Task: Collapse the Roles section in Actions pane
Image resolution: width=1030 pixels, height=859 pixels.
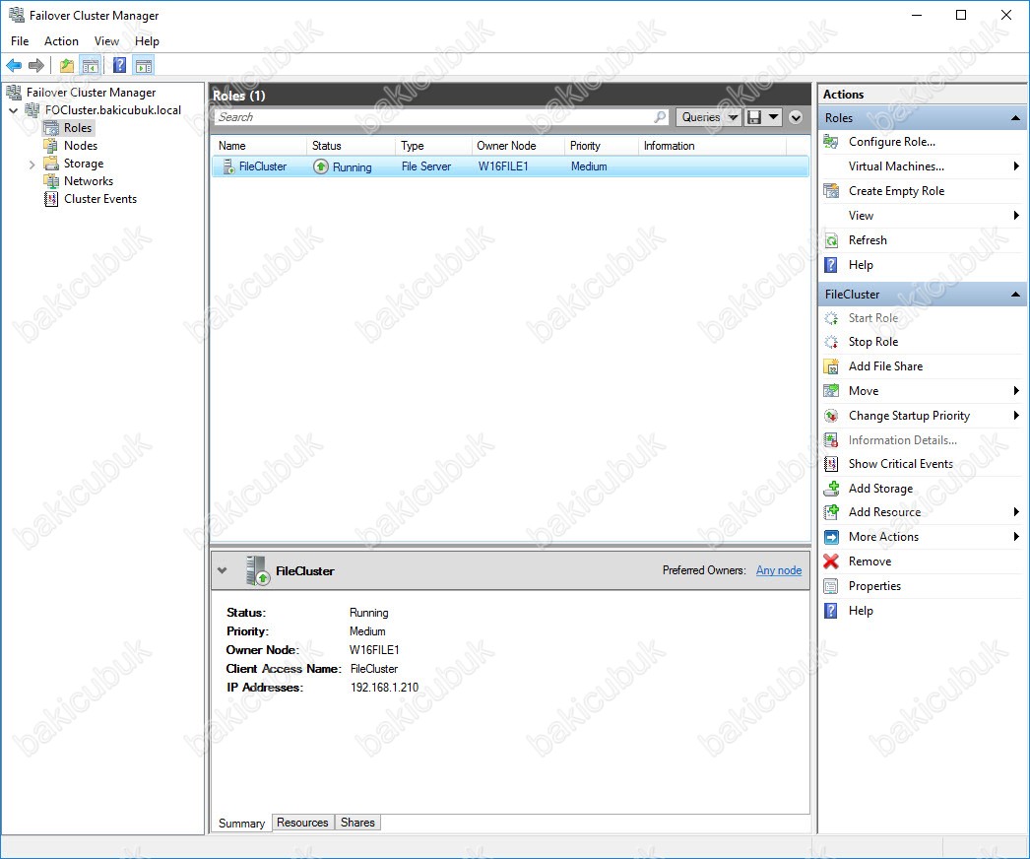Action: point(1015,117)
